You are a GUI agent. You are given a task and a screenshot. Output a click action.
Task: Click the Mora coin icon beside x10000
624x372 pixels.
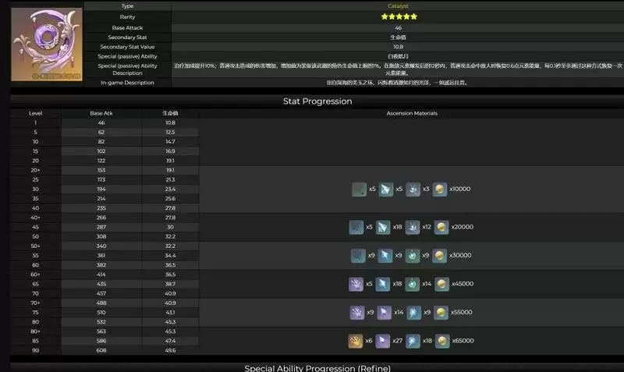point(440,190)
